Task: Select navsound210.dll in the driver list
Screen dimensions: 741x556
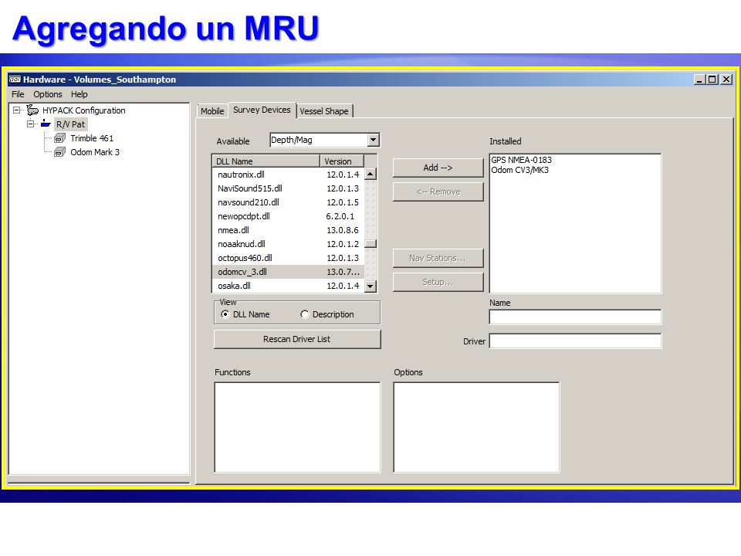Action: 288,202
